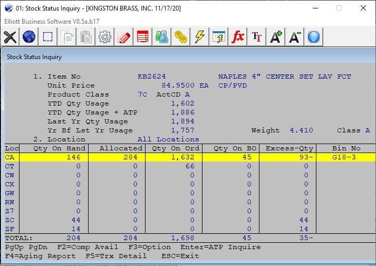The image size is (376, 266).
Task: Click the two-people contacts icon
Action: point(161,37)
